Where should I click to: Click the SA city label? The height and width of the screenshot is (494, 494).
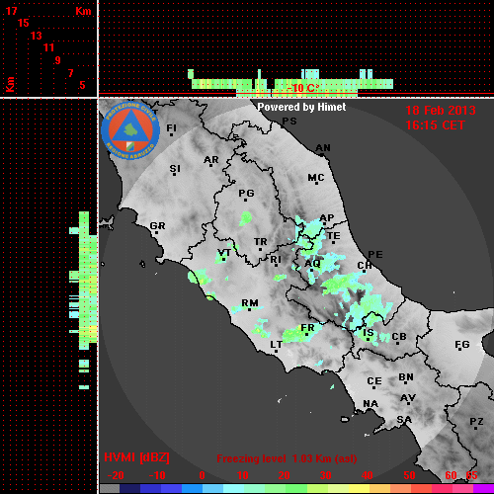coord(404,420)
